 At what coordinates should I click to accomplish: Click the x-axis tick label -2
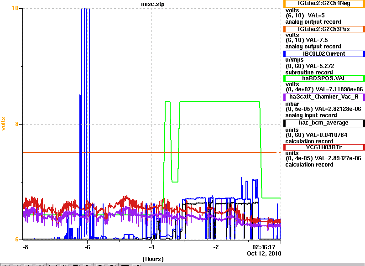point(216,247)
